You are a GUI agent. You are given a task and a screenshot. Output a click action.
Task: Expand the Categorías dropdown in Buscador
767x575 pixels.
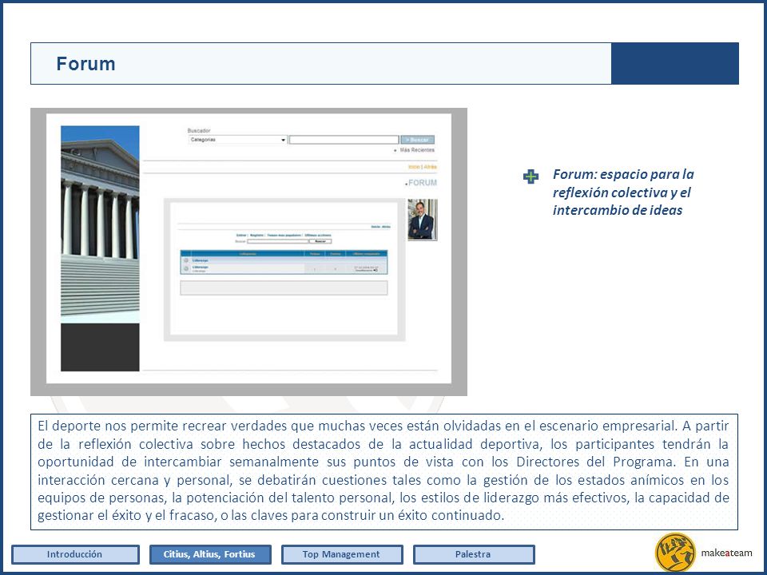coord(238,140)
